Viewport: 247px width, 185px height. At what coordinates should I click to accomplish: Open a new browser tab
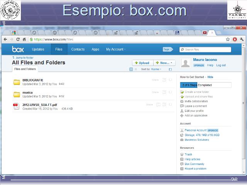pos(218,33)
